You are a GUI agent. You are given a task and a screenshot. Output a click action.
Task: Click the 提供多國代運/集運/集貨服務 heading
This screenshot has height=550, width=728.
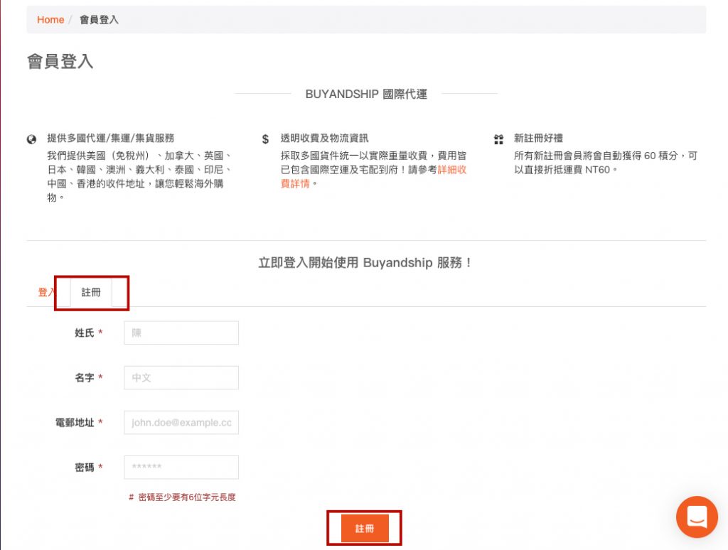(x=110, y=139)
